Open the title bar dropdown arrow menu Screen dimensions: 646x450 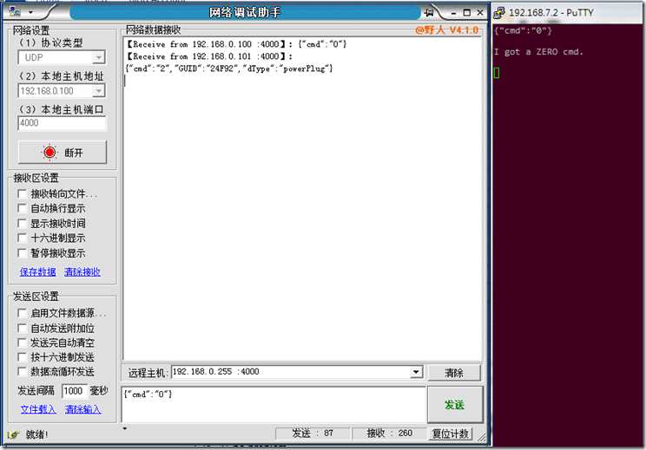30,12
